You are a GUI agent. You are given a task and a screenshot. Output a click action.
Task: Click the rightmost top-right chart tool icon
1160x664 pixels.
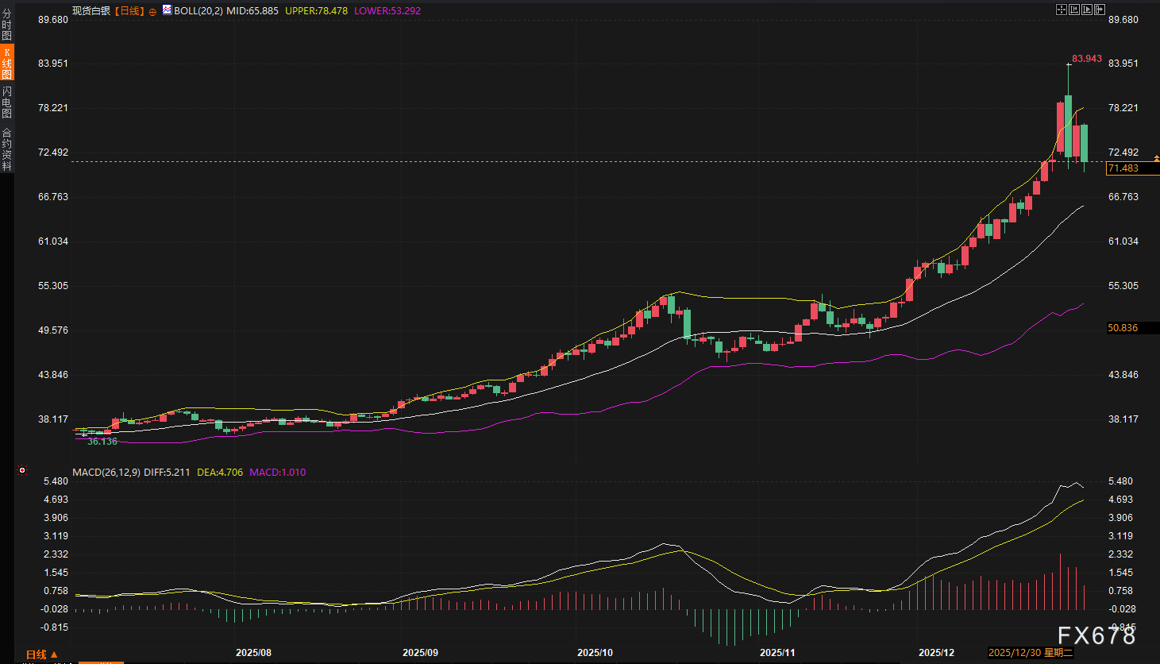coord(1100,10)
